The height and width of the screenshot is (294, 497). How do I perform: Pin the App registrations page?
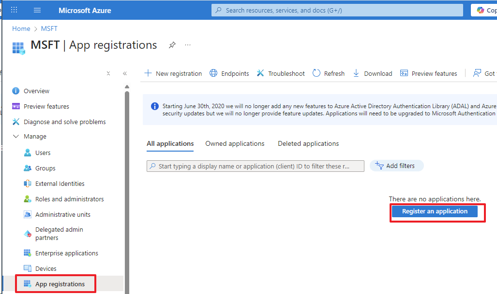(172, 45)
